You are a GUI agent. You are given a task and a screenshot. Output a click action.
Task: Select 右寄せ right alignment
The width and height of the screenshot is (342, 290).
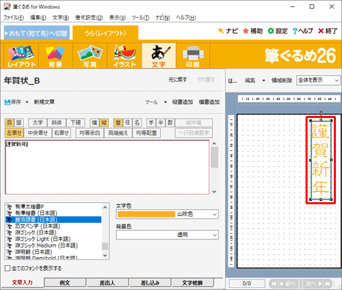pyautogui.click(x=62, y=133)
